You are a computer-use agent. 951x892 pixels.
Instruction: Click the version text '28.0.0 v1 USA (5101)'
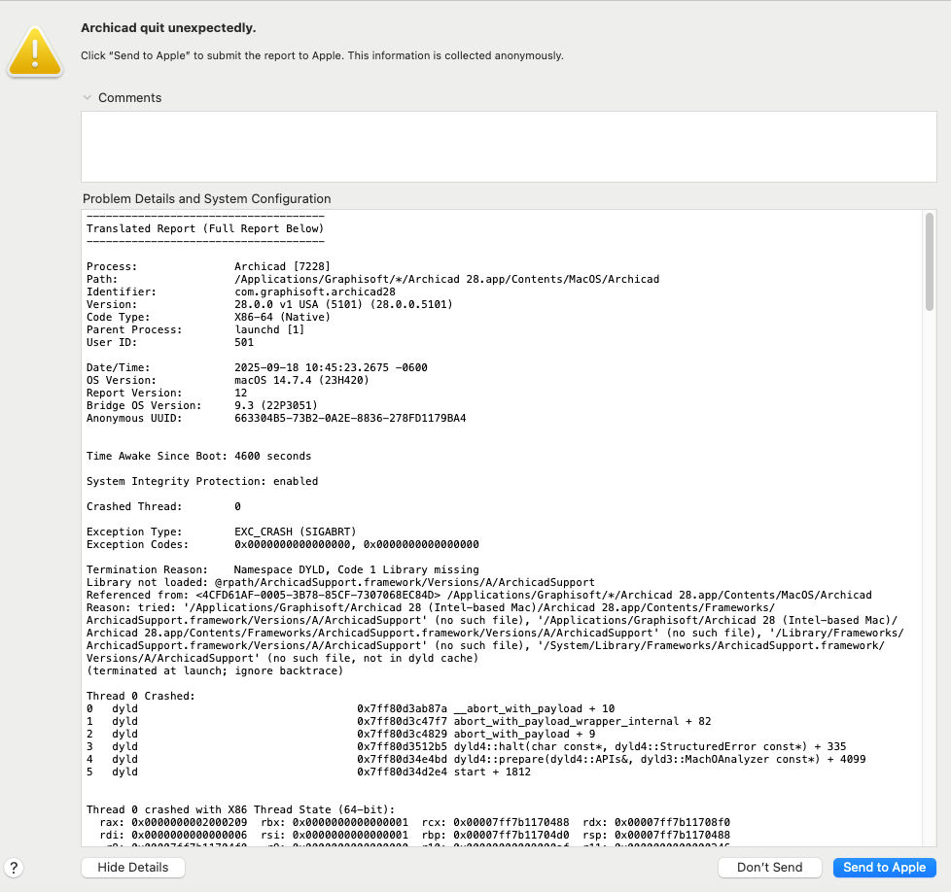coord(299,305)
